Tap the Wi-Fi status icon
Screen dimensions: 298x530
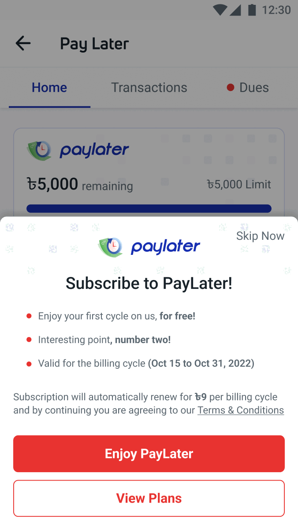219,10
